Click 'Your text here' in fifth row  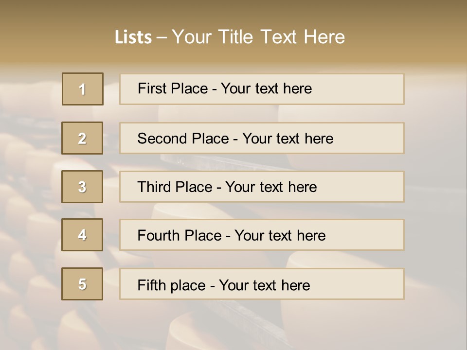pyautogui.click(x=265, y=285)
